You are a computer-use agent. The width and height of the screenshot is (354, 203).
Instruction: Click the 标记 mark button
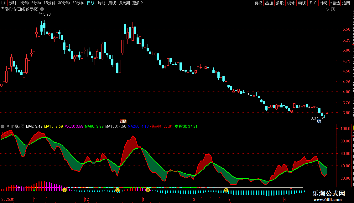(324, 3)
